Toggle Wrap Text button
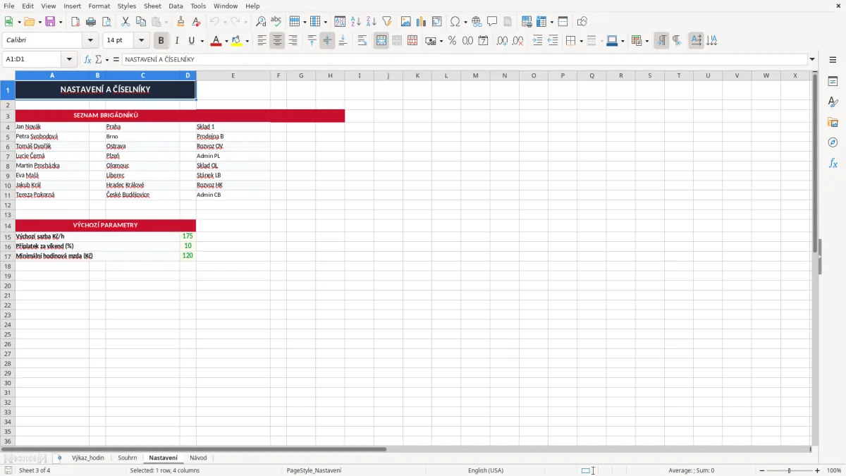The width and height of the screenshot is (846, 476). (x=362, y=41)
